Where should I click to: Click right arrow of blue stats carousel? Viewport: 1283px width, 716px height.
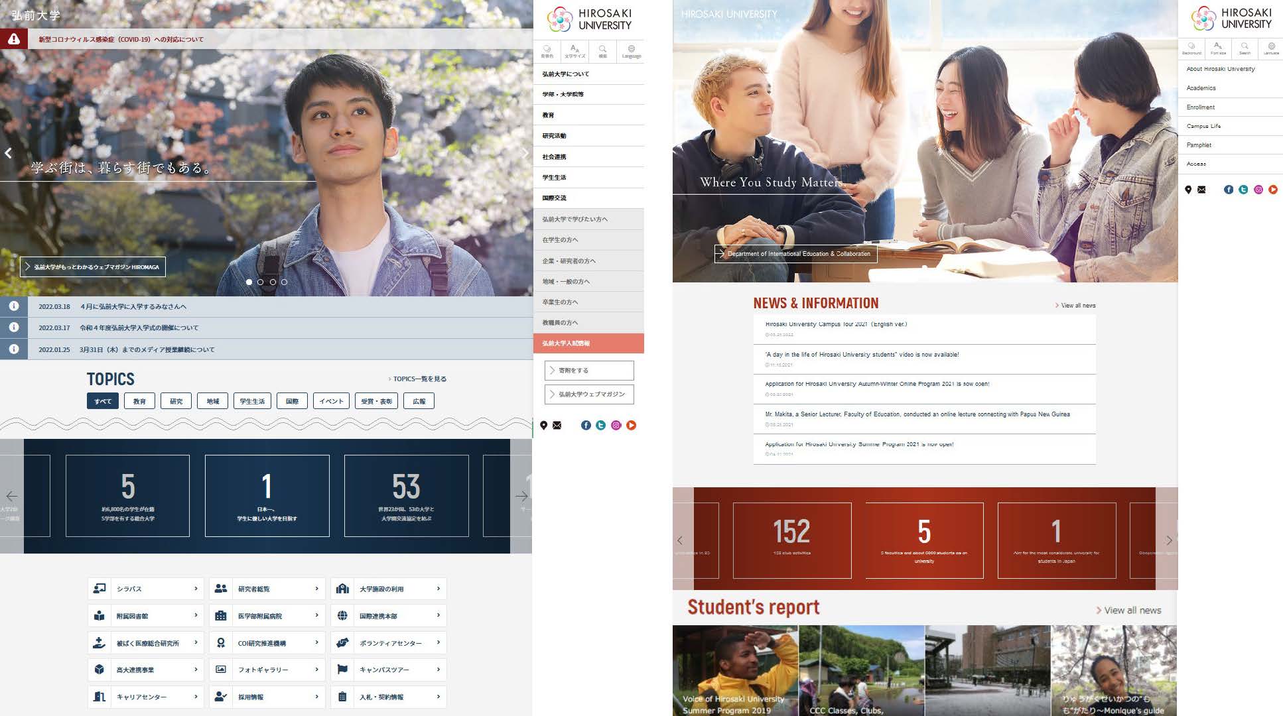[x=521, y=496]
